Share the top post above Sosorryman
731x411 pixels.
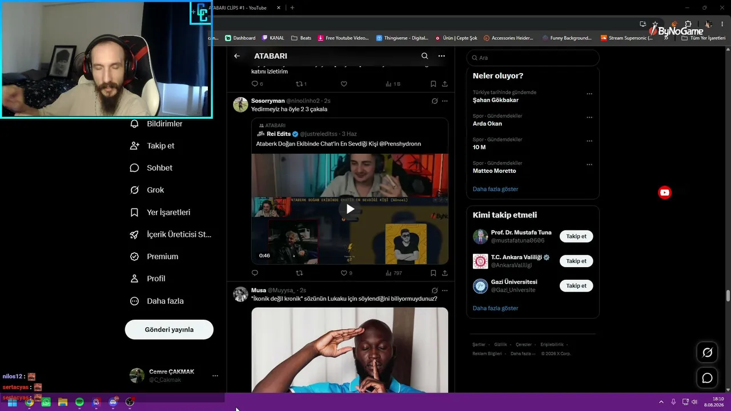pos(445,84)
